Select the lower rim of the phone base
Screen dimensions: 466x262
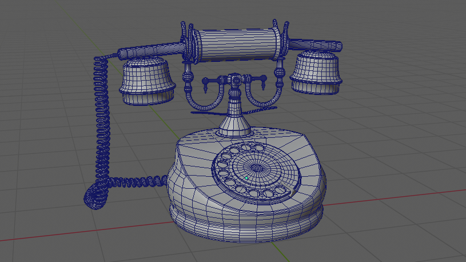(x=246, y=229)
